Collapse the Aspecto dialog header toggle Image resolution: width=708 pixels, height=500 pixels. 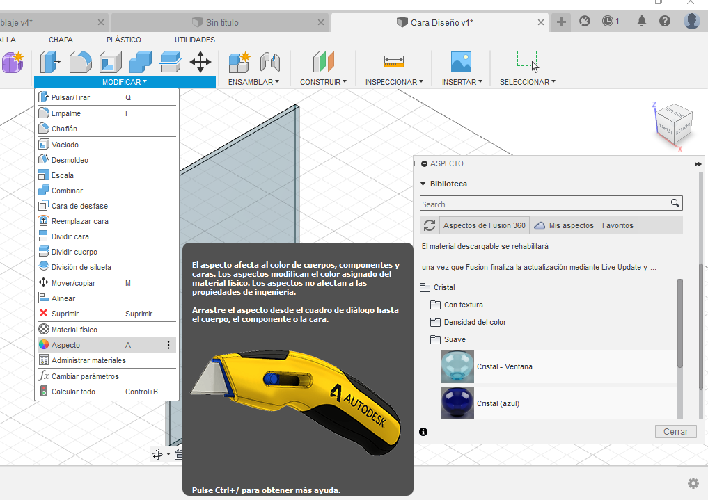[x=424, y=163]
